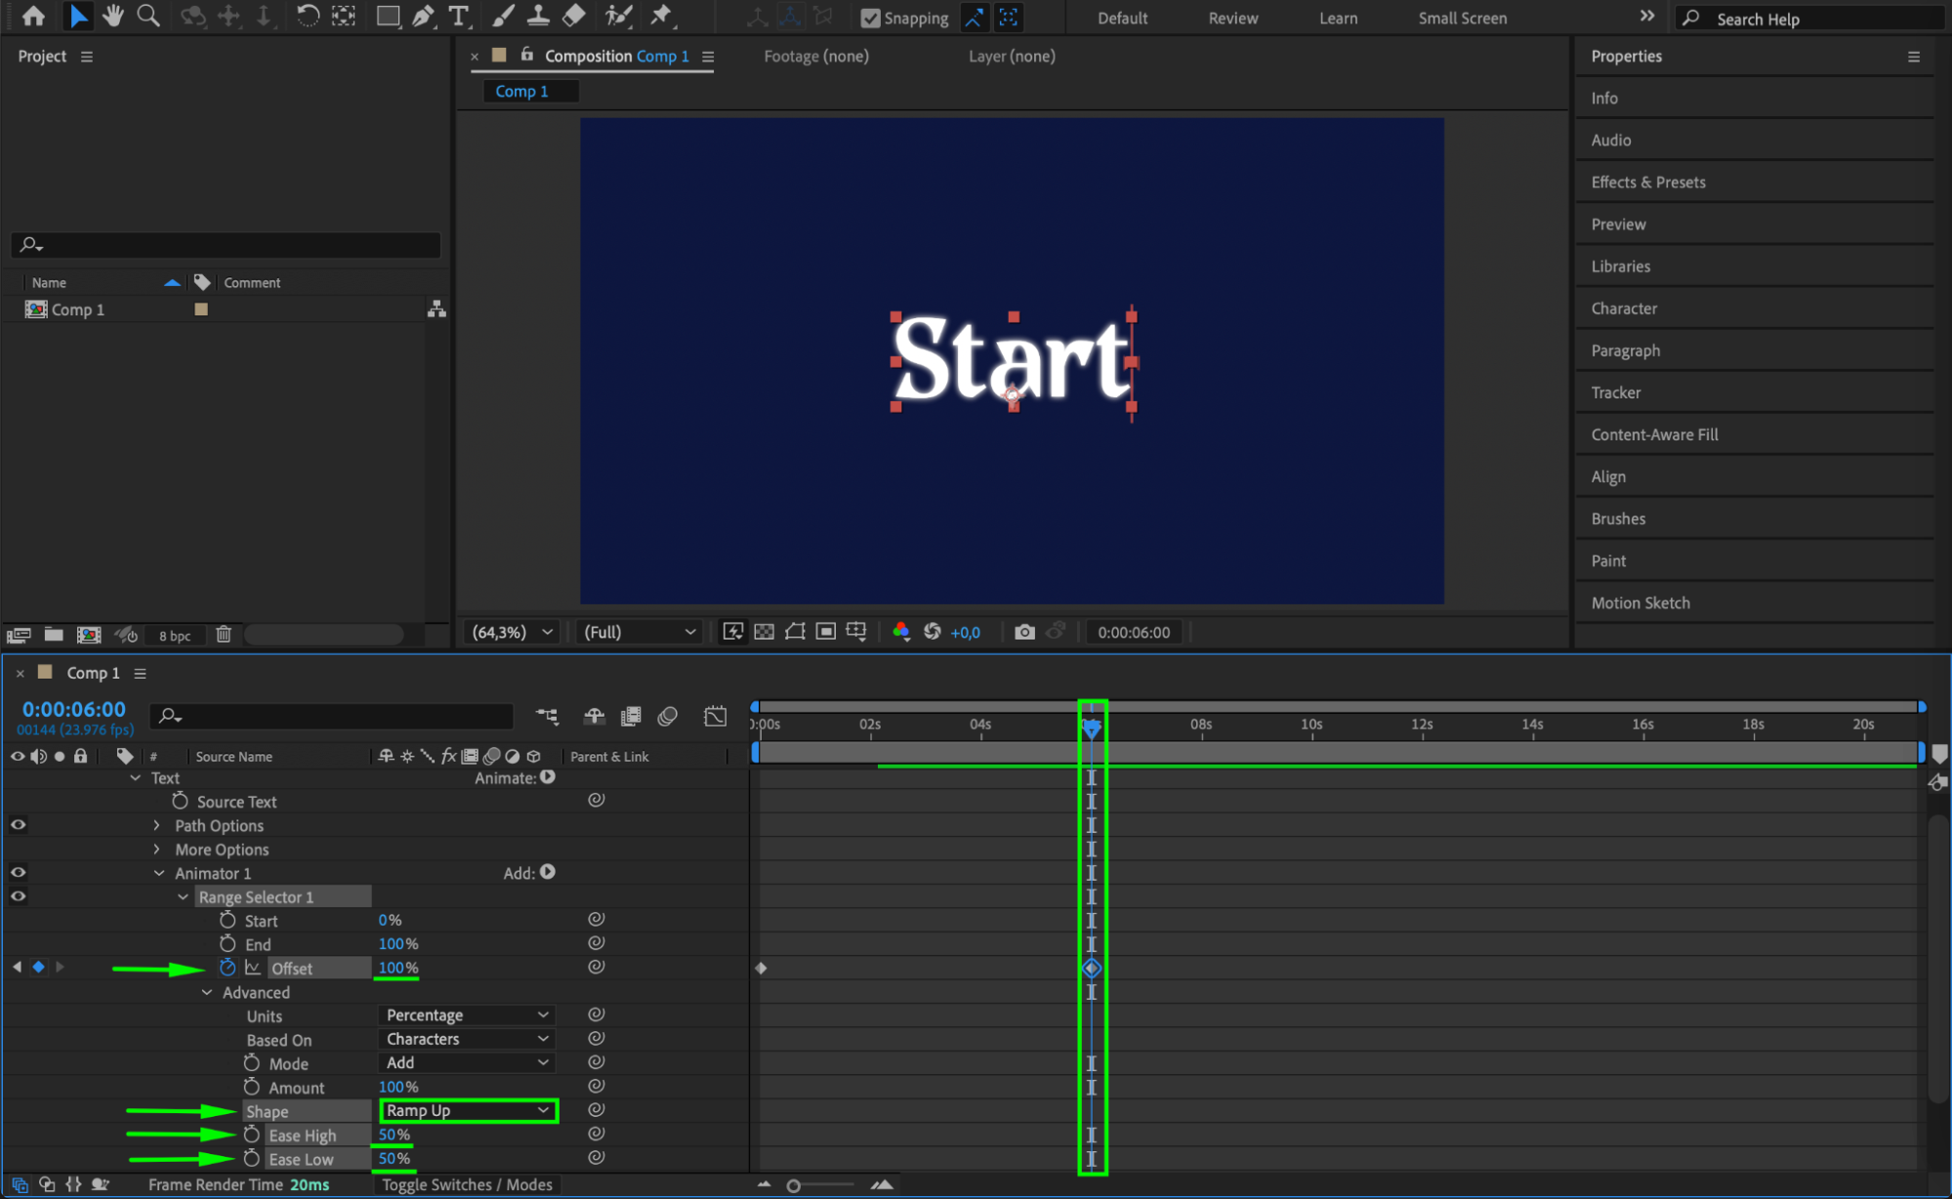
Task: Toggle the Snapping checkbox
Action: 870,18
